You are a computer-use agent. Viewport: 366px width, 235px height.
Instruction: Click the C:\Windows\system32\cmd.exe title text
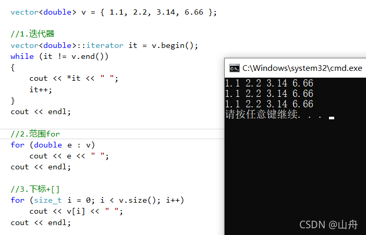point(302,68)
